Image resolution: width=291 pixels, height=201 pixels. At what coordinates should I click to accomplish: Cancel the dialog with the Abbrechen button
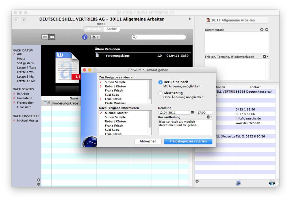coord(148,141)
